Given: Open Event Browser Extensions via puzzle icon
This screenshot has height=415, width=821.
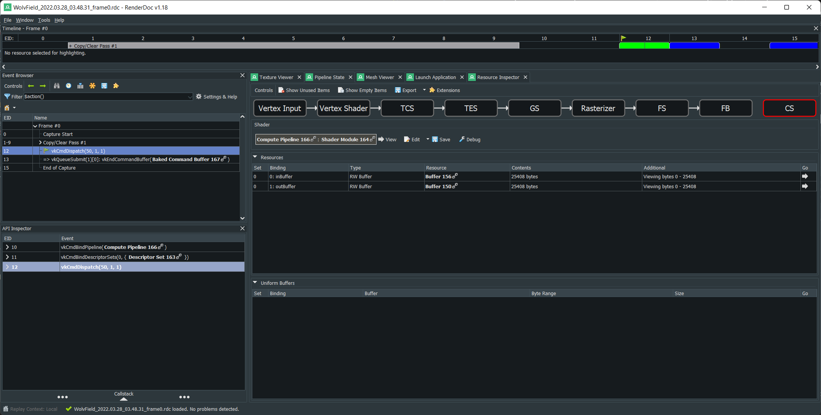Looking at the screenshot, I should tap(116, 86).
